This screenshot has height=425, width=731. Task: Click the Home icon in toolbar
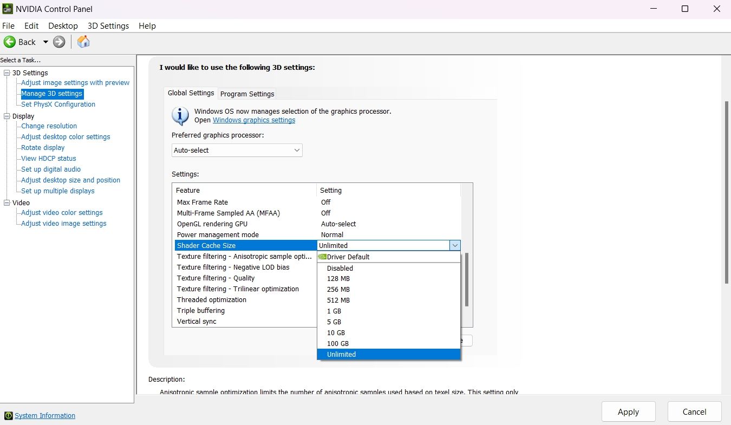coord(83,42)
